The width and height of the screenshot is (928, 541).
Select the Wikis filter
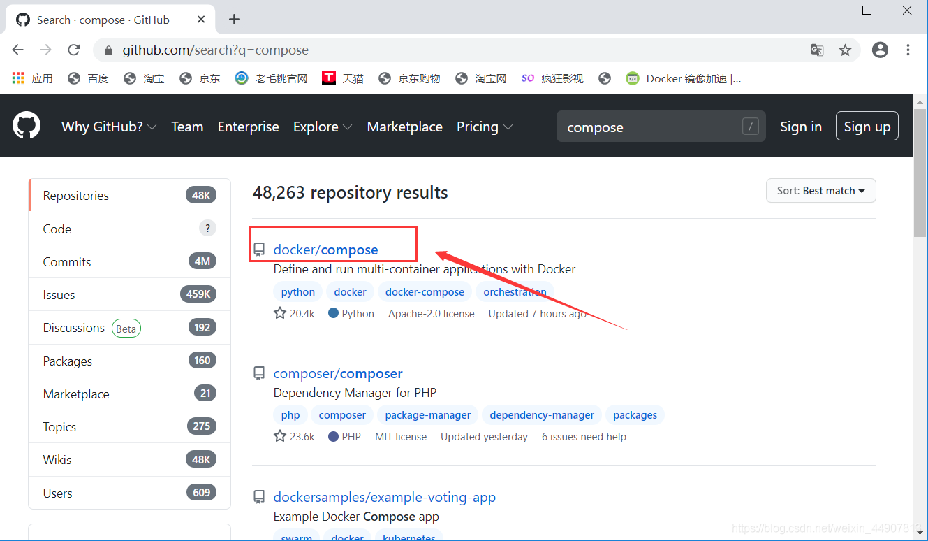[129, 459]
